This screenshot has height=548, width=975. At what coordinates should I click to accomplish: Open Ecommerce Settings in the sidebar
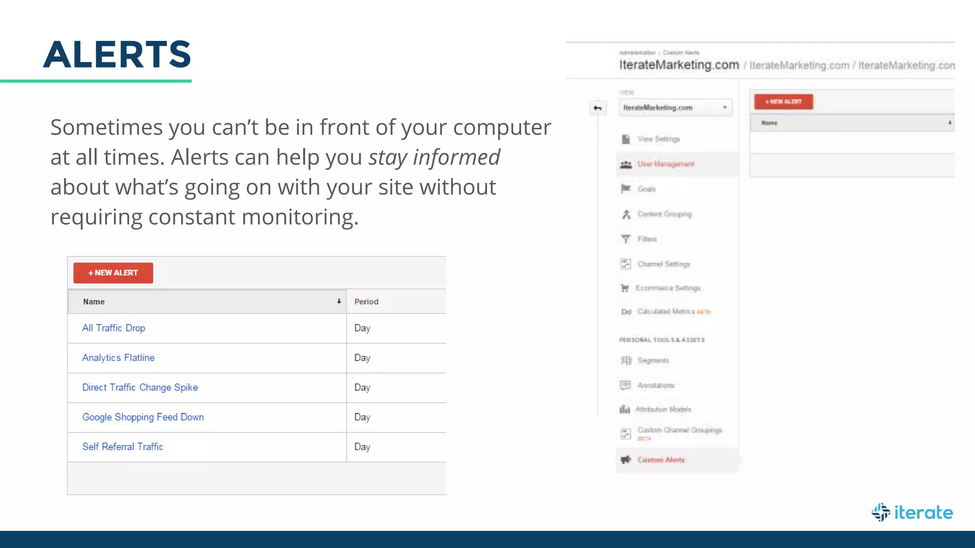tap(668, 288)
